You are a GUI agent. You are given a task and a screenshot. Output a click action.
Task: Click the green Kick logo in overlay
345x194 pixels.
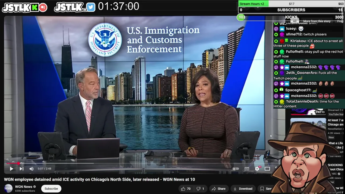(x=34, y=8)
